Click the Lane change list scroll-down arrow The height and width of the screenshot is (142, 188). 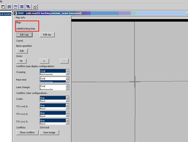pyautogui.click(x=67, y=89)
